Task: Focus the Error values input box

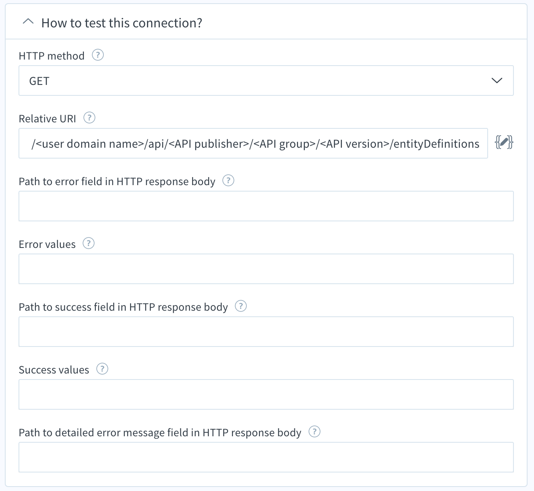Action: point(266,269)
